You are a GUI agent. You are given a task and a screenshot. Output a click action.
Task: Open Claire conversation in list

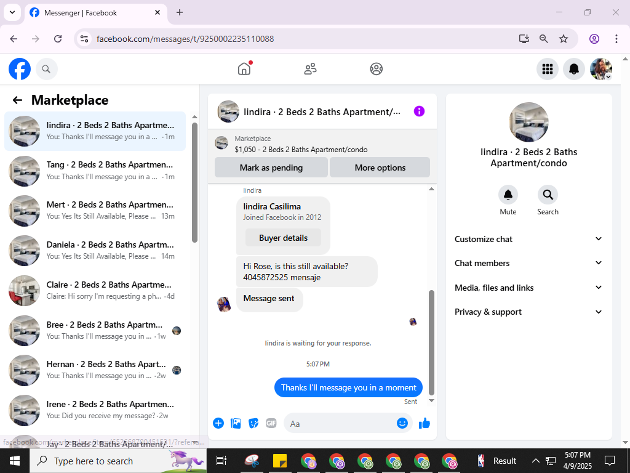[95, 291]
